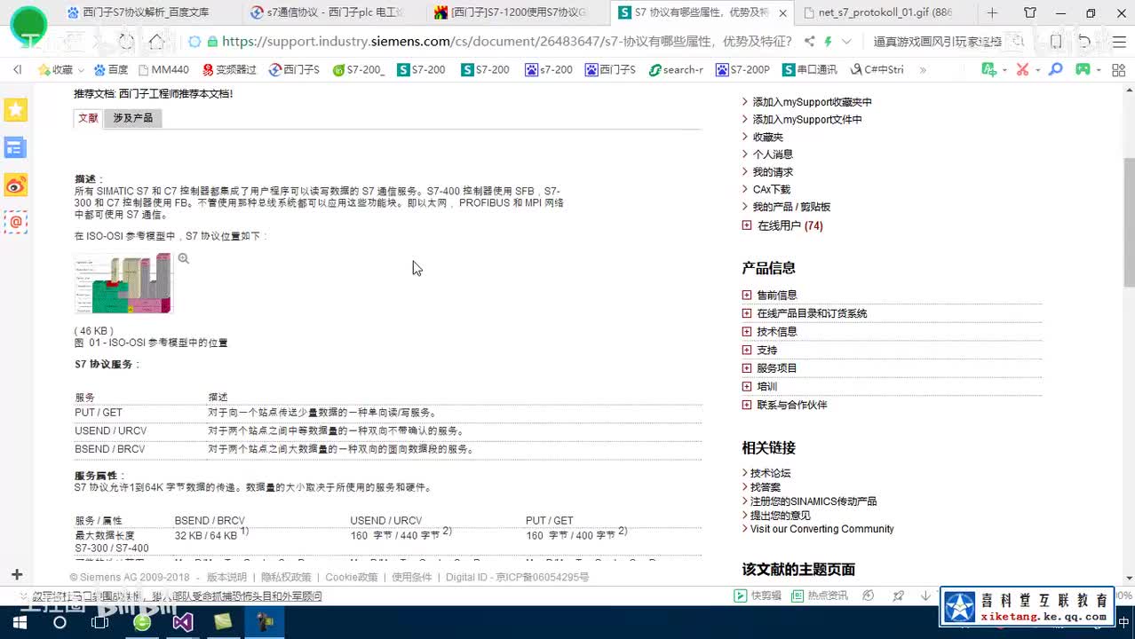Screen dimensions: 1135x639
Task: Switch to the 文献 page tab
Action: 88,118
